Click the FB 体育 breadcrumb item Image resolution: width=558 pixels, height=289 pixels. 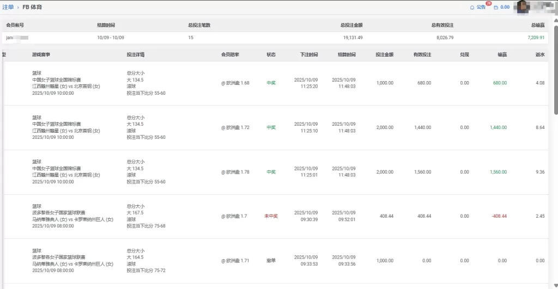tap(32, 7)
